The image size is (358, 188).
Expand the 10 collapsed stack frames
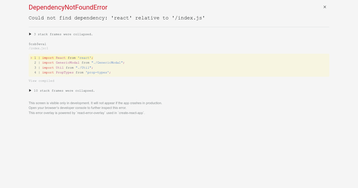click(62, 91)
